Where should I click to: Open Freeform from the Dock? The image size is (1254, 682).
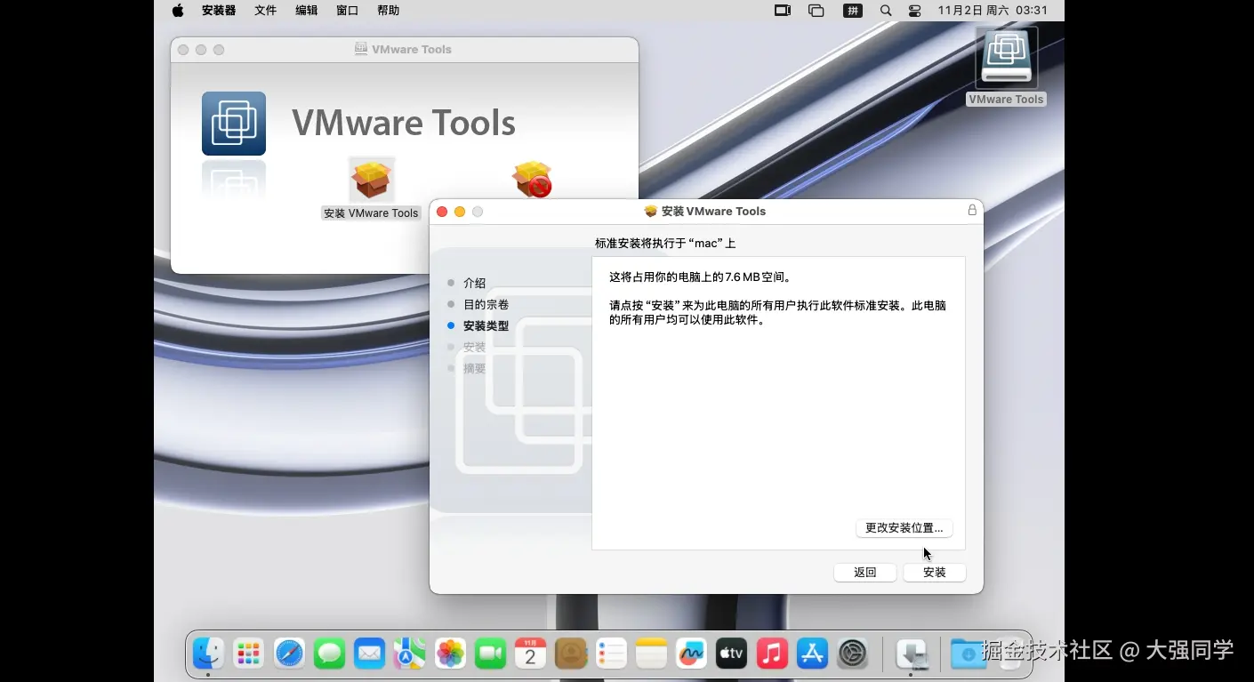[691, 654]
